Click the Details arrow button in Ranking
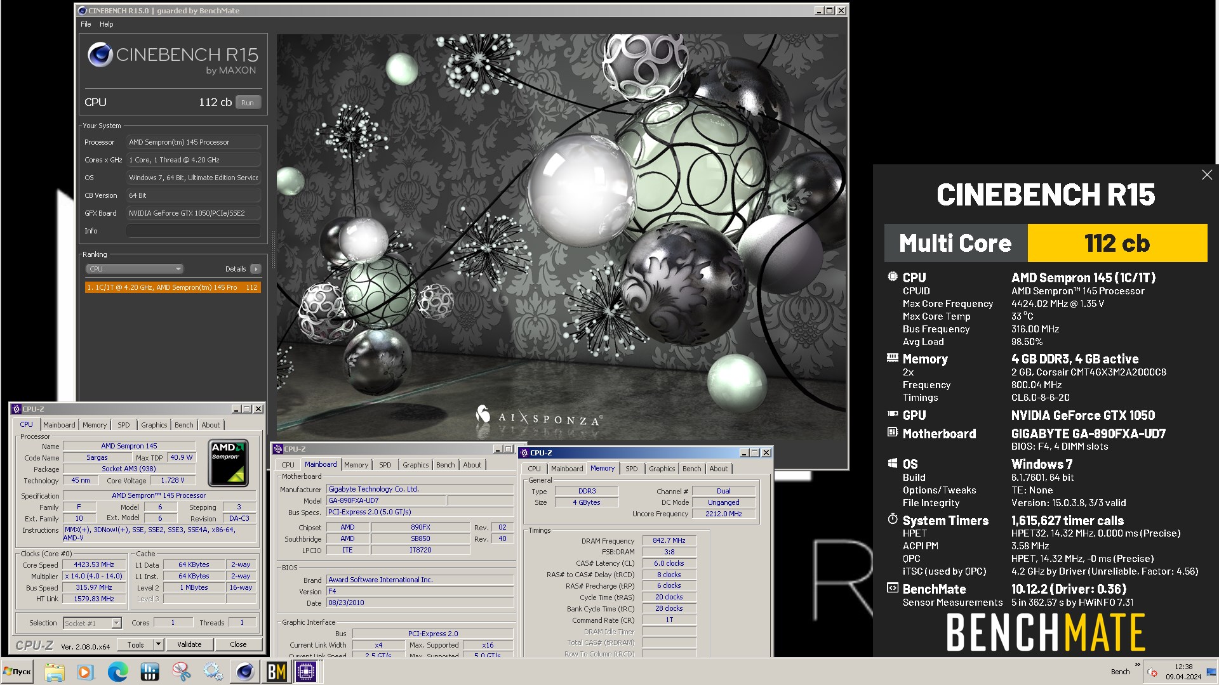Viewport: 1219px width, 685px height. click(255, 269)
